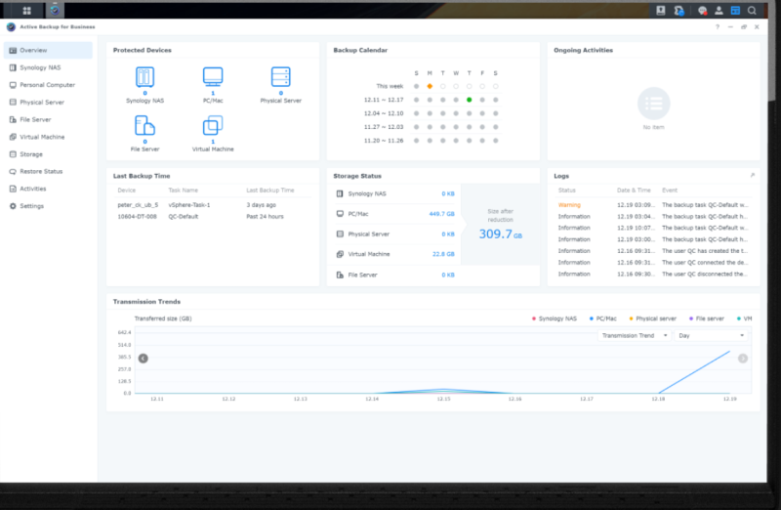781x510 pixels.
Task: Open the log entry 'The user QC disconnected'
Action: point(653,275)
